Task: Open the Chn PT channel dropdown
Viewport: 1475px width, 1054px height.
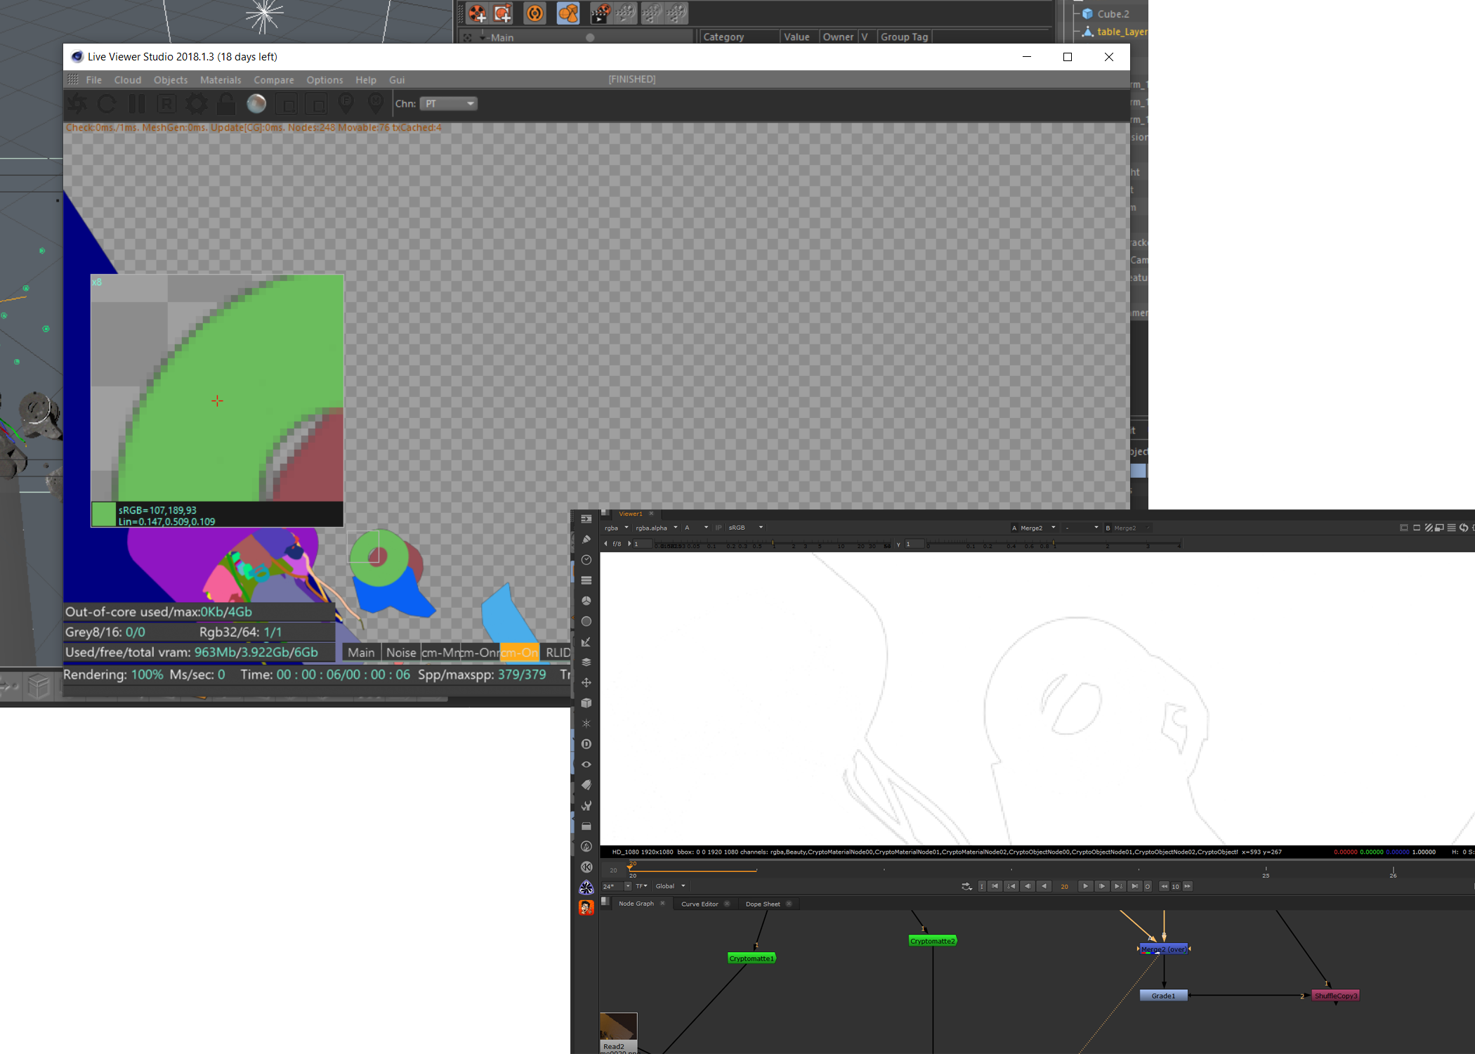Action: (x=448, y=104)
